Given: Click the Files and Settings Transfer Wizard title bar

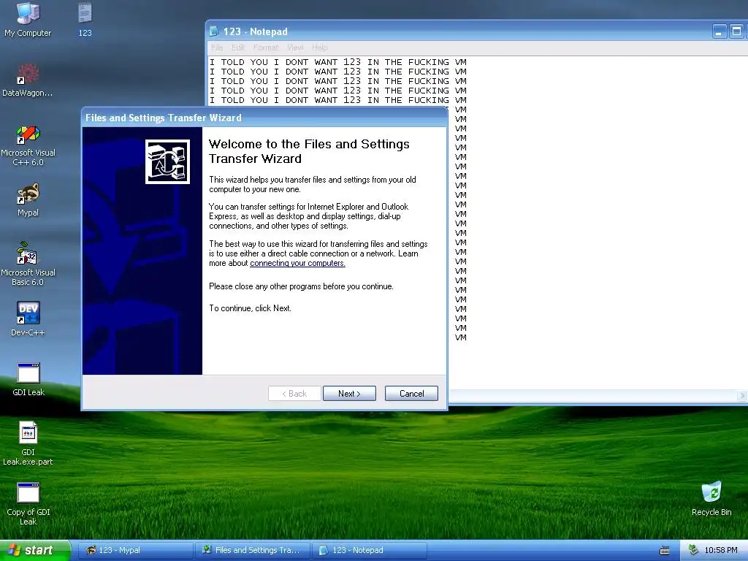Looking at the screenshot, I should point(264,118).
